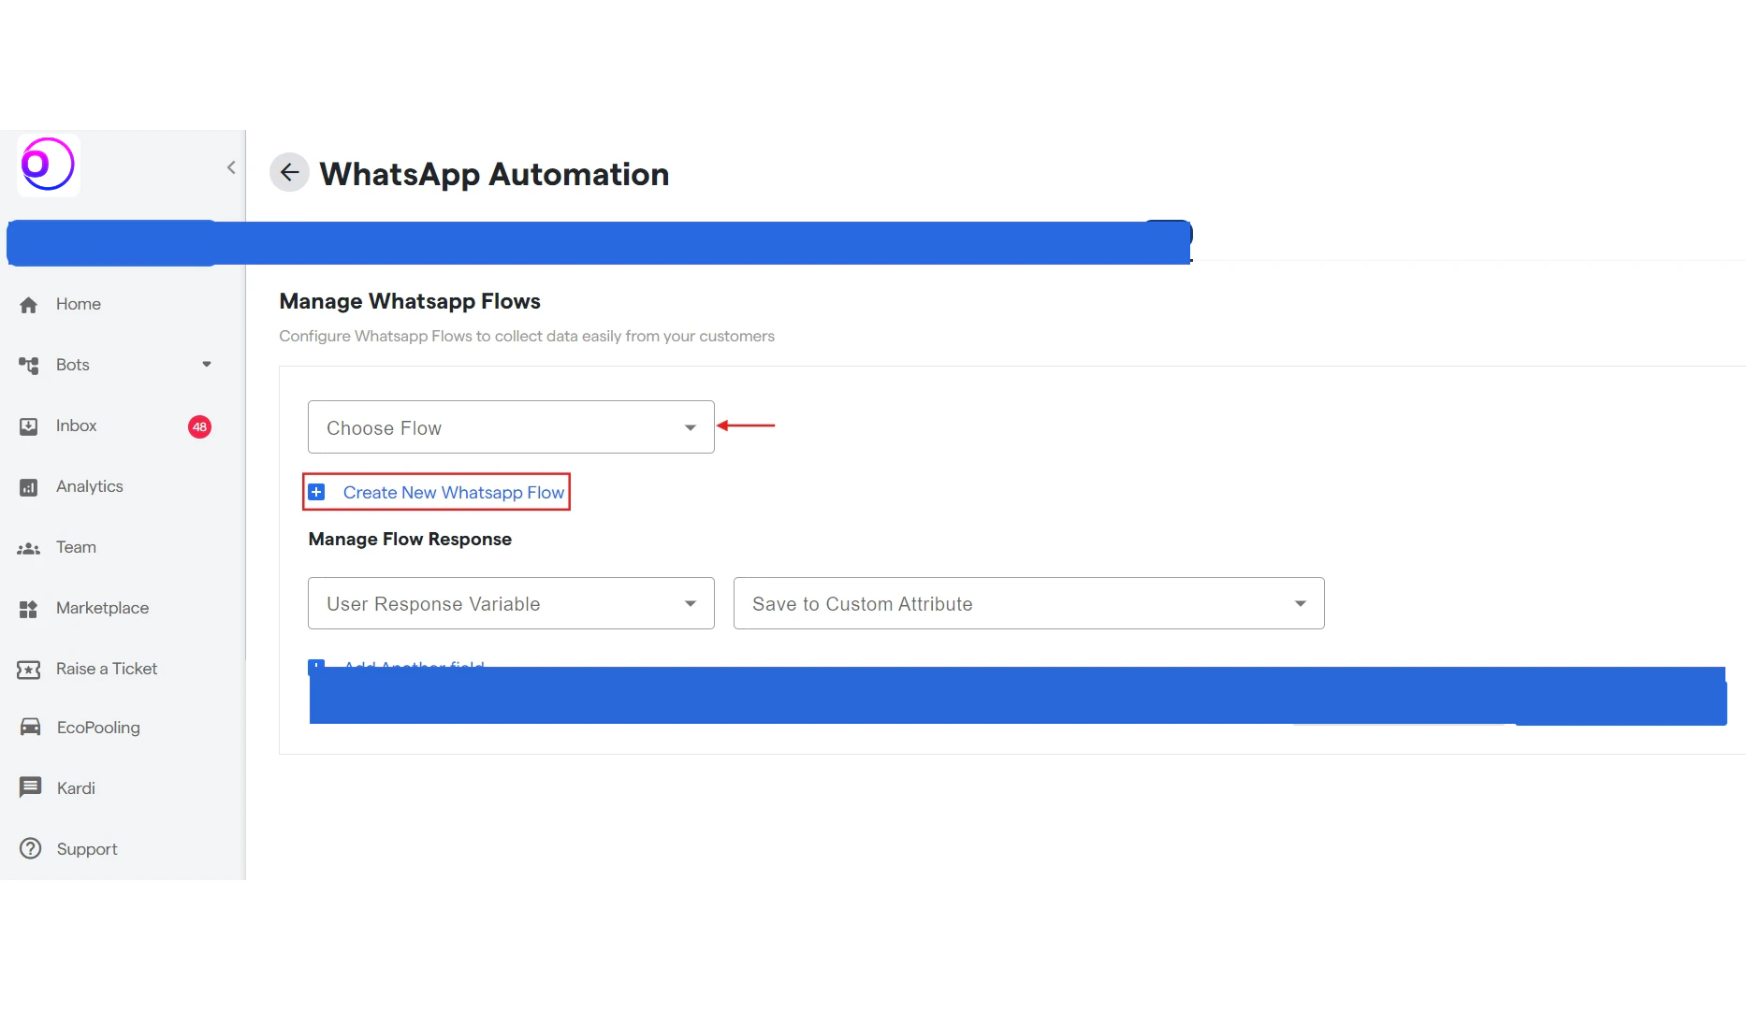Screen dimensions: 1746x1010
Task: Open Home in the sidebar
Action: pos(79,304)
